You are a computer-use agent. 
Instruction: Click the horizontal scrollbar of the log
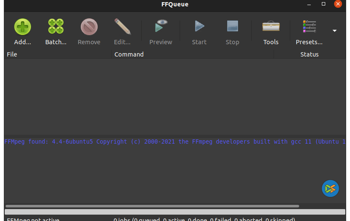152,206
